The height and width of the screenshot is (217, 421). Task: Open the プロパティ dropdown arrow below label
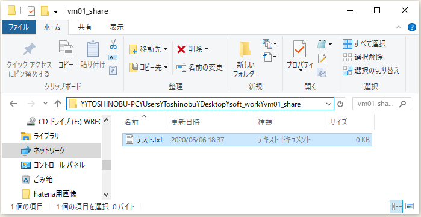pyautogui.click(x=300, y=71)
